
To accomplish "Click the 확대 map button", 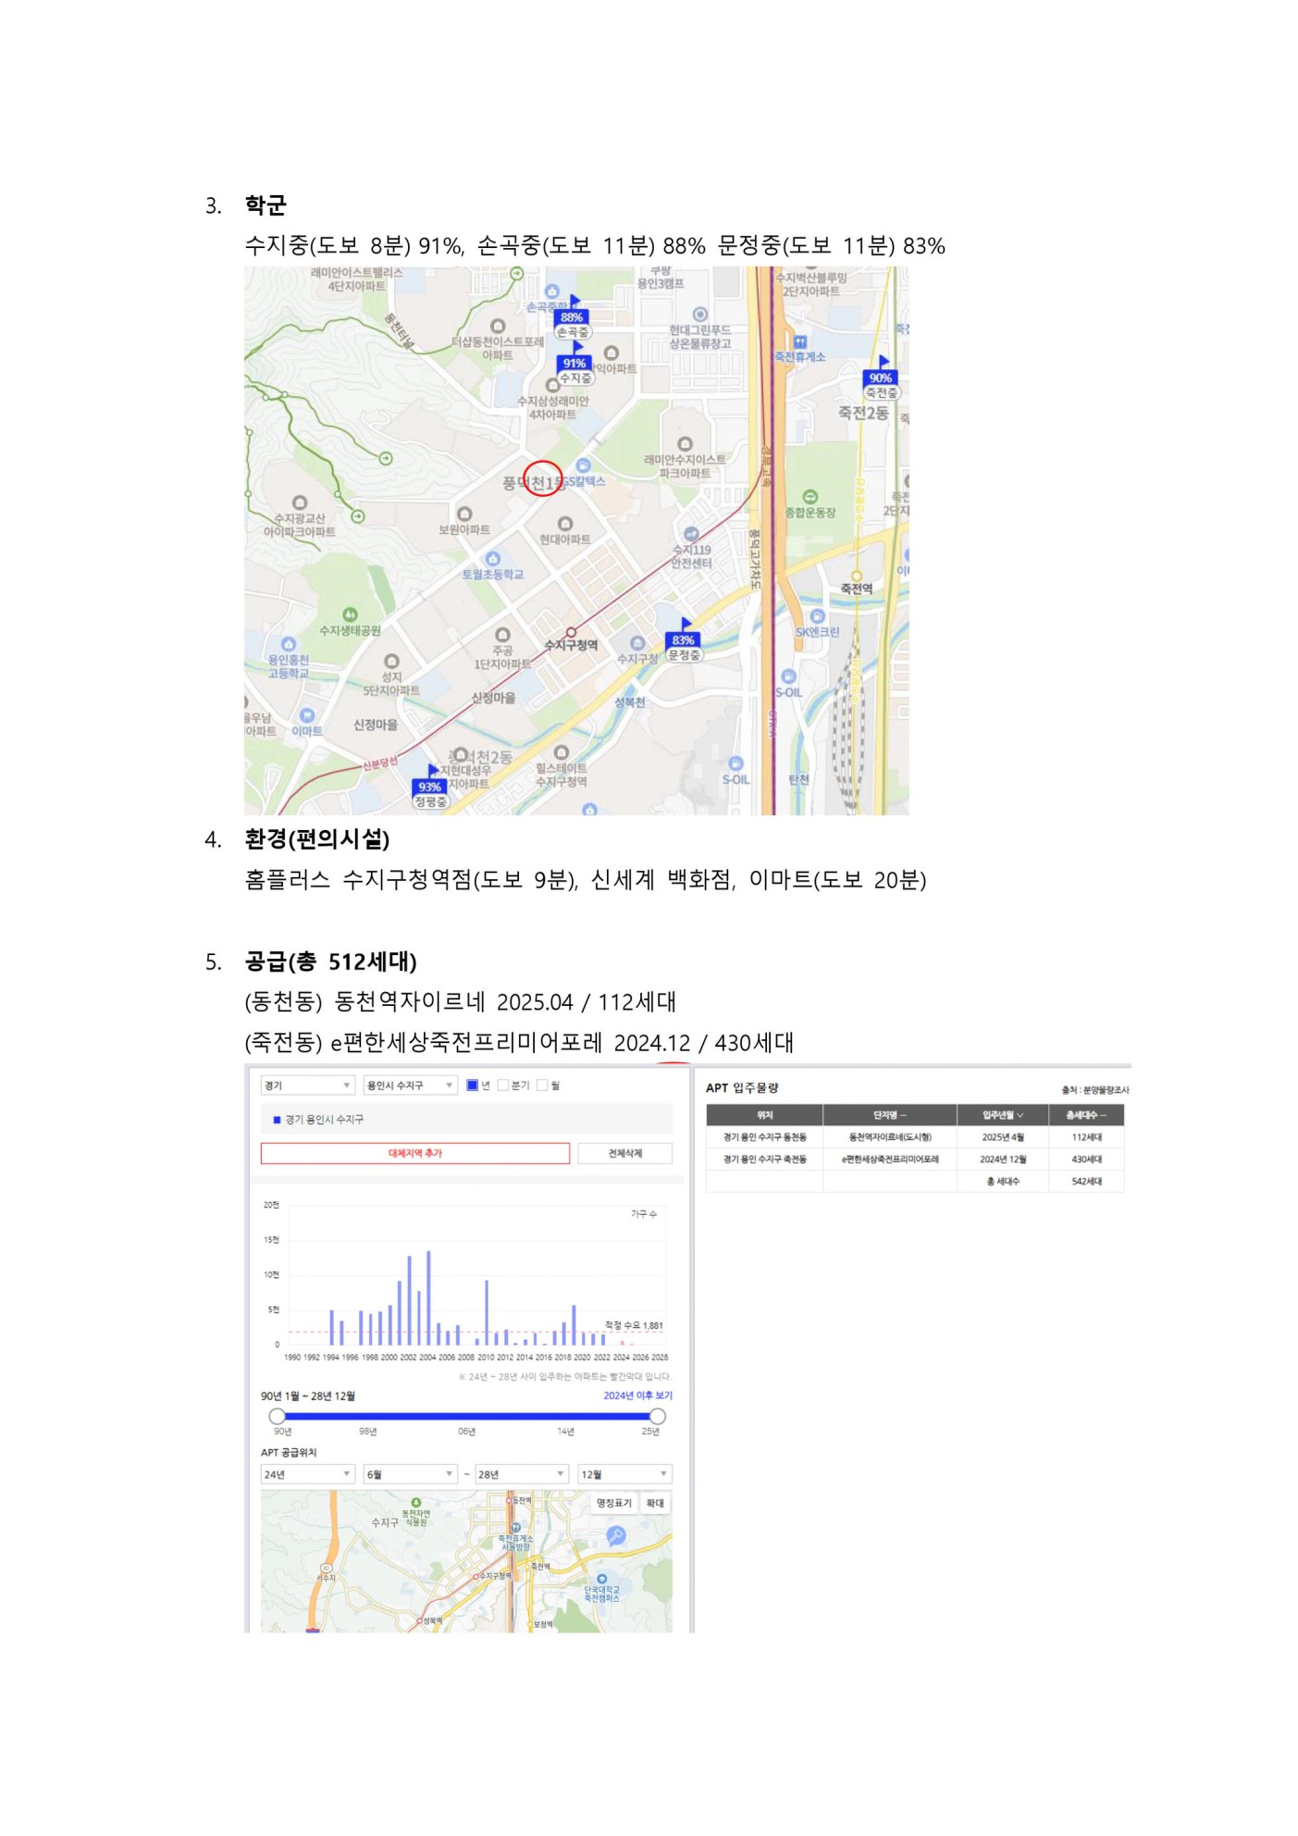I will pyautogui.click(x=655, y=1503).
